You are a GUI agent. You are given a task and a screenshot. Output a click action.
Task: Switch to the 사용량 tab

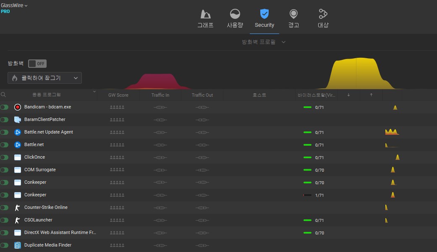pyautogui.click(x=235, y=18)
